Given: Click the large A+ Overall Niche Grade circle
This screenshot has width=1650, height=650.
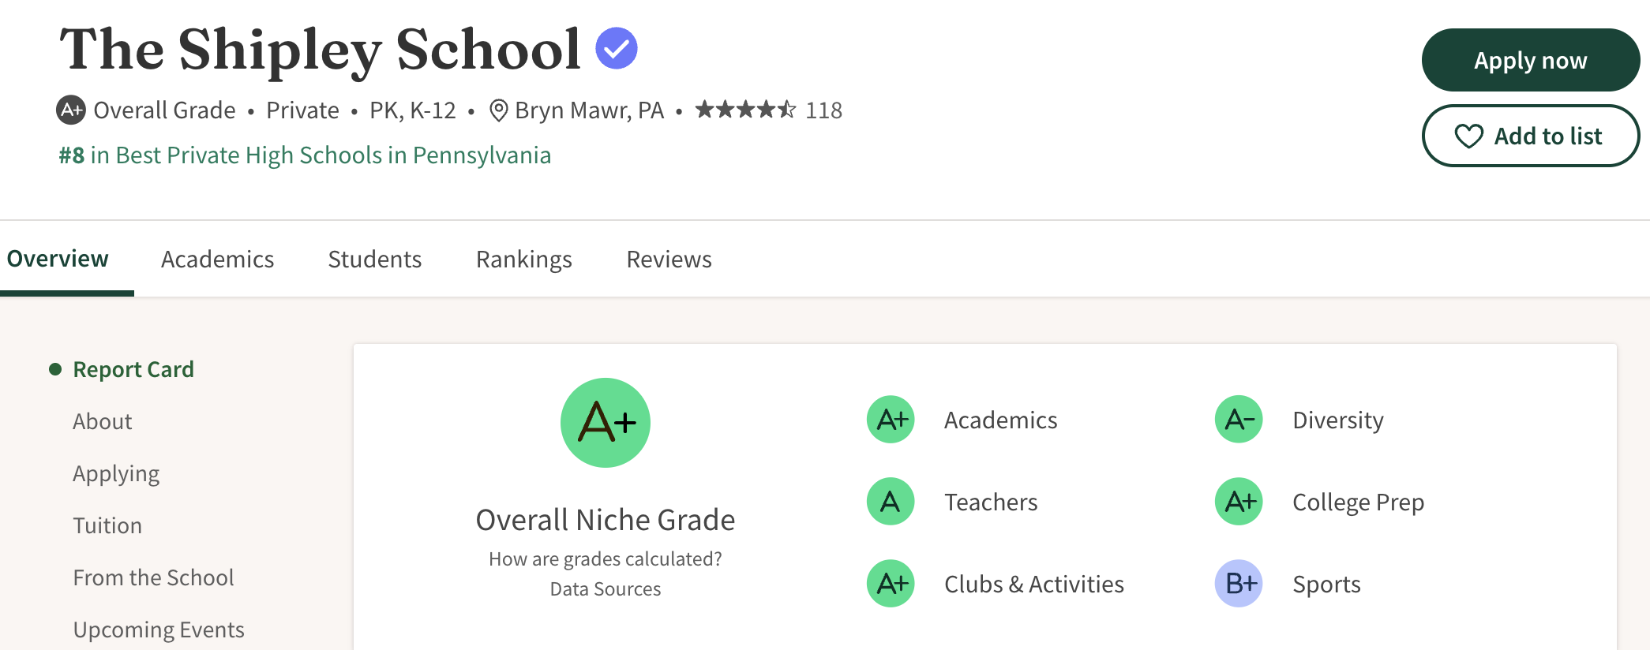Looking at the screenshot, I should [606, 423].
